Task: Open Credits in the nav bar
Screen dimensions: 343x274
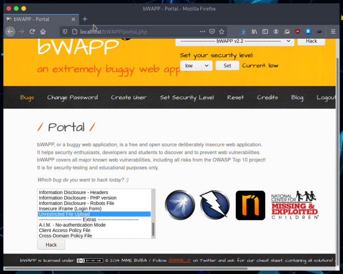Action: pyautogui.click(x=267, y=97)
